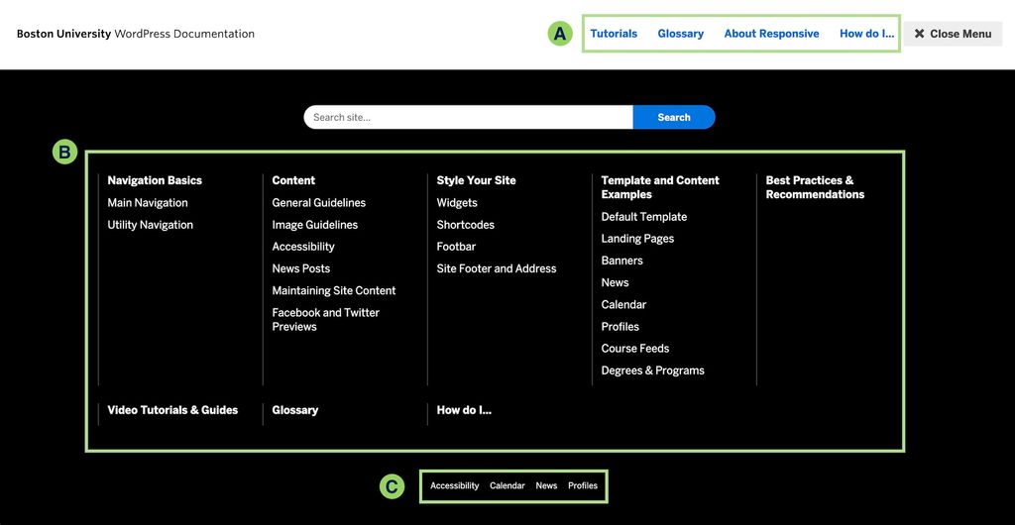
Task: Open Facebook and Twitter Previews link
Action: coord(325,319)
